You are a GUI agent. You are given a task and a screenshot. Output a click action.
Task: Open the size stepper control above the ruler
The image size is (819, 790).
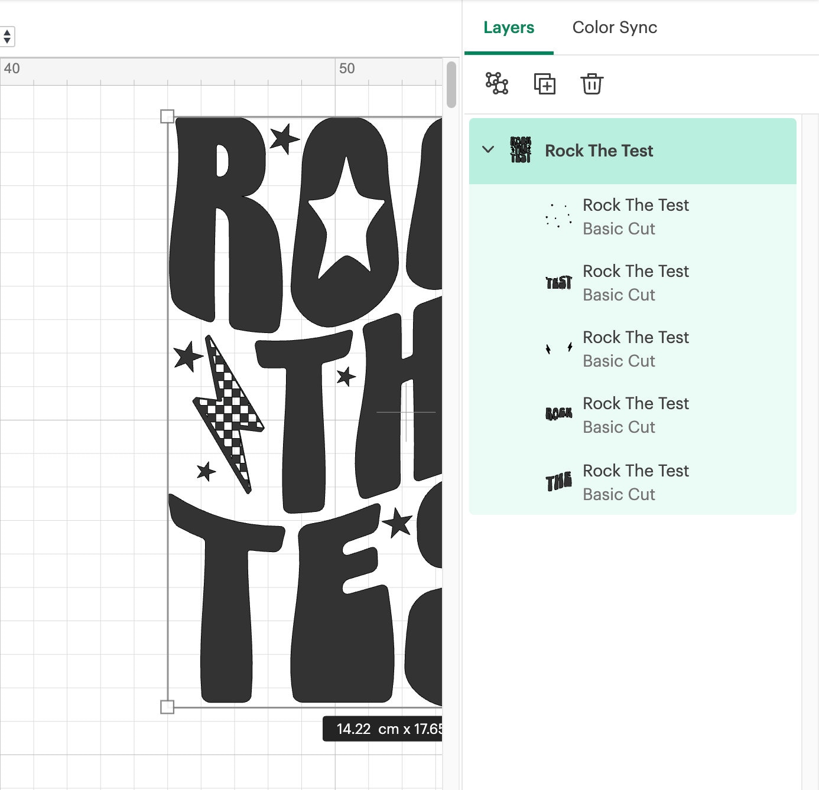coord(7,37)
